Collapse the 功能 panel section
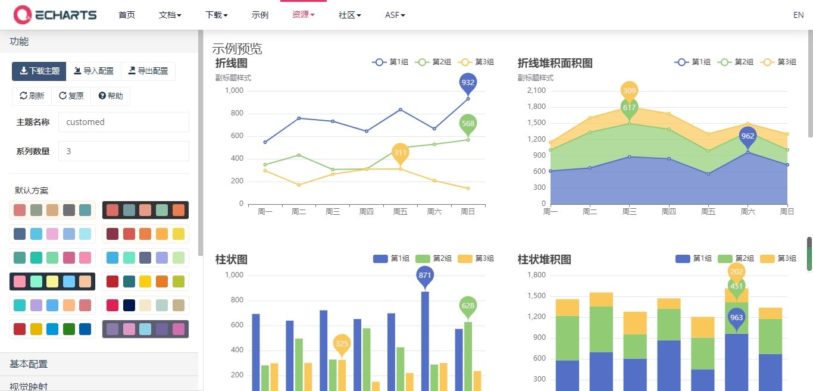Viewport: 813px width, 391px height. (x=99, y=42)
